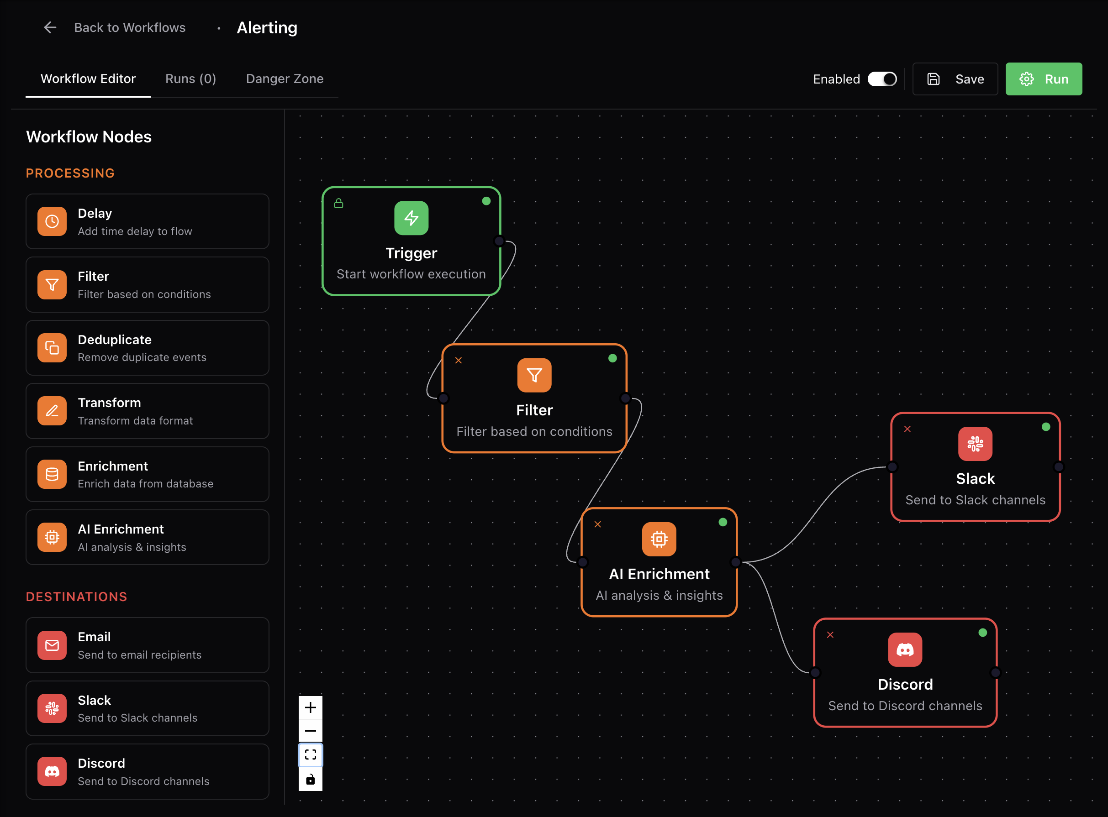The height and width of the screenshot is (817, 1108).
Task: Select Deduplicate node in sidebar
Action: [147, 348]
